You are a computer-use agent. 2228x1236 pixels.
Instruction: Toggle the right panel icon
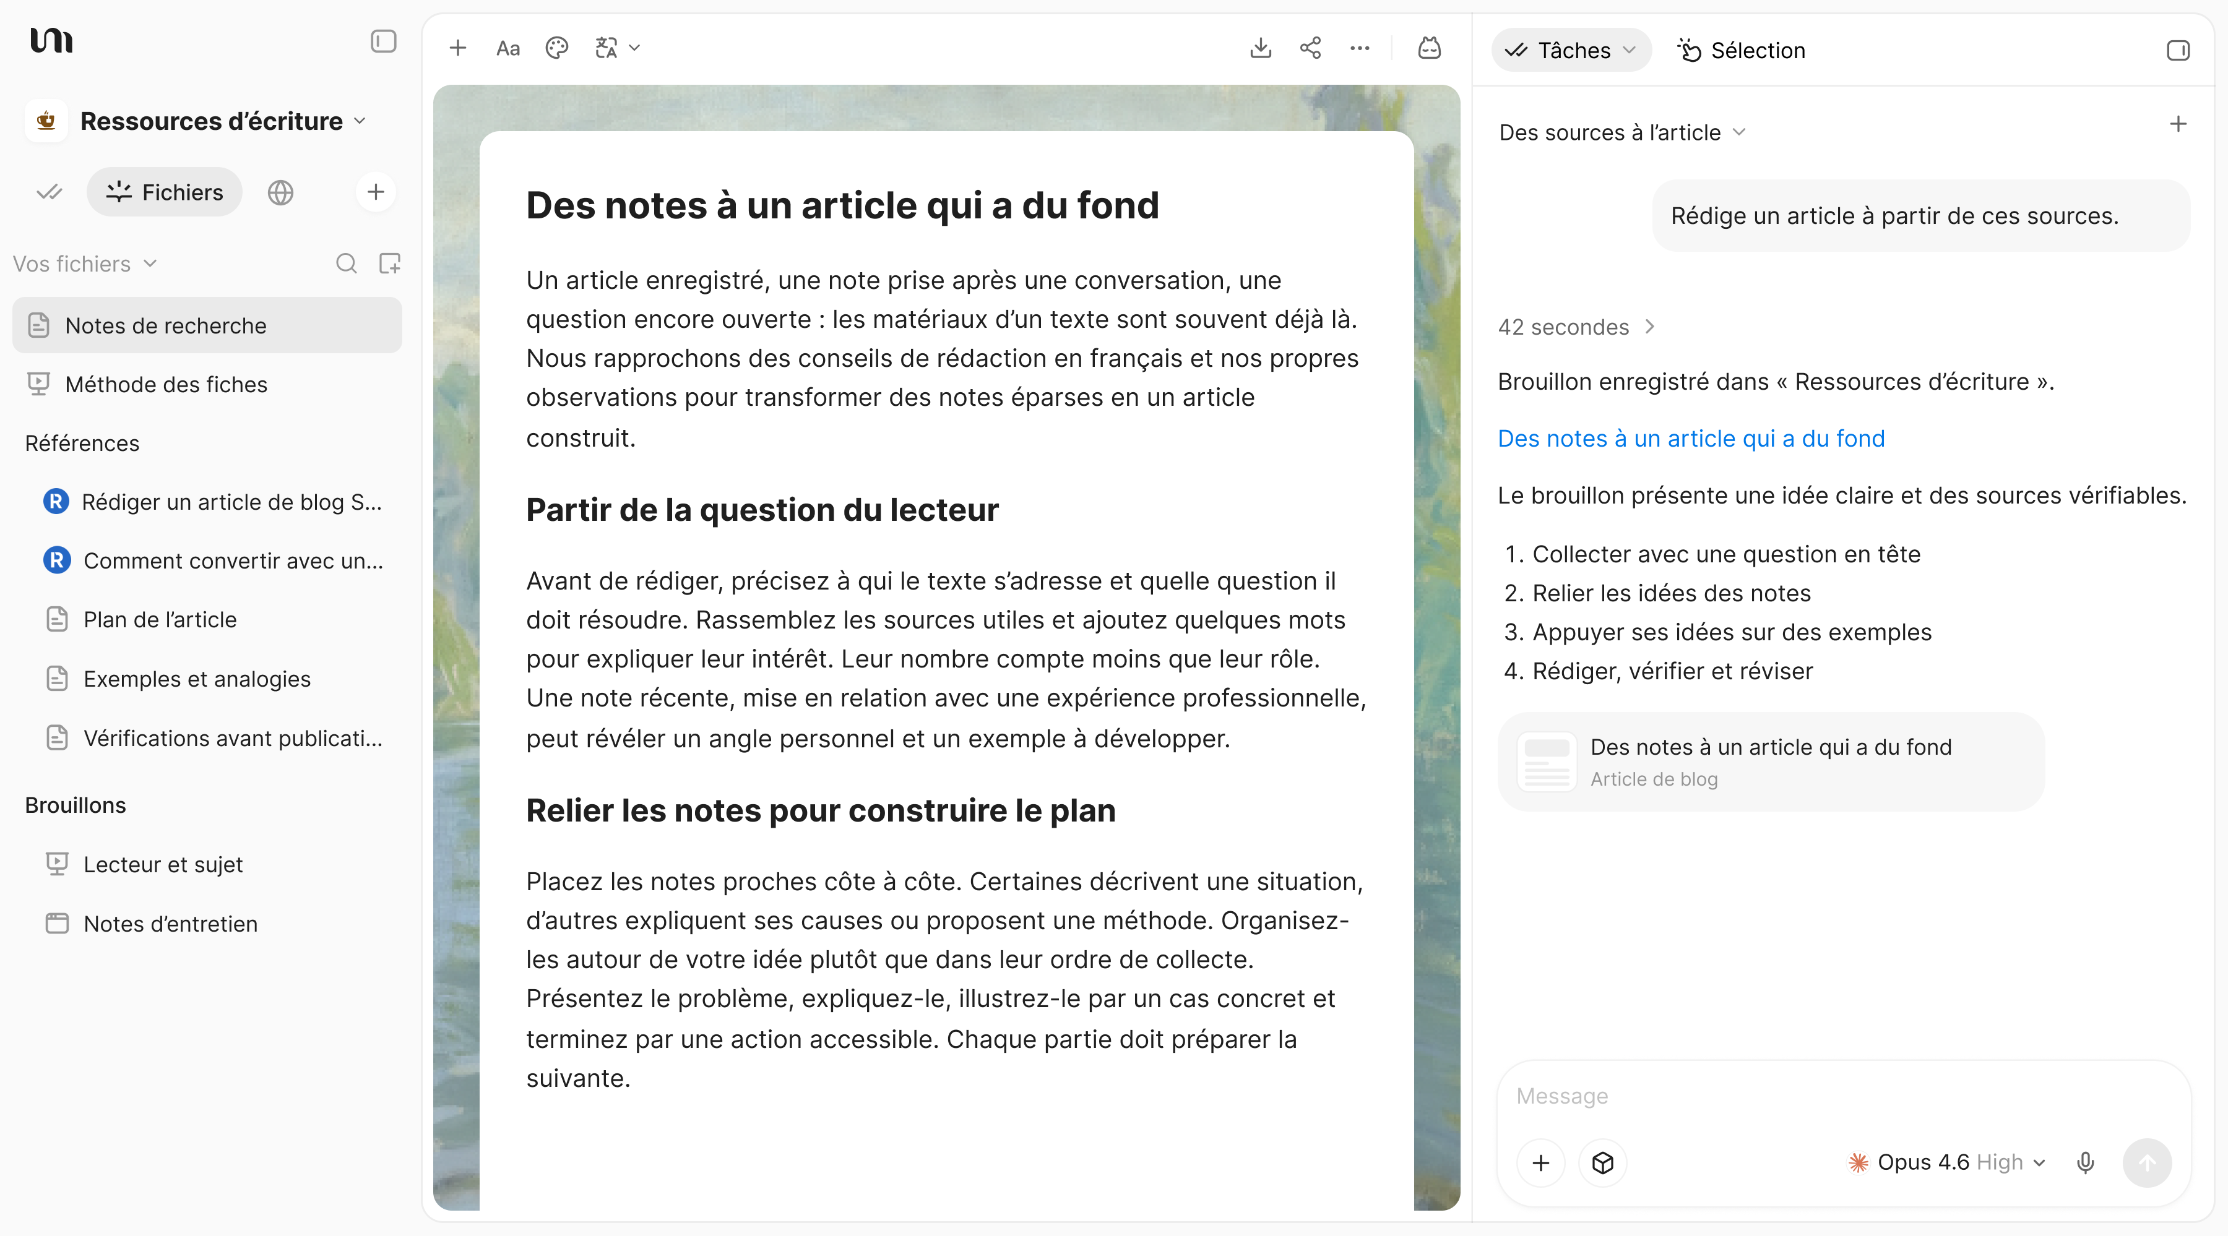click(2178, 50)
